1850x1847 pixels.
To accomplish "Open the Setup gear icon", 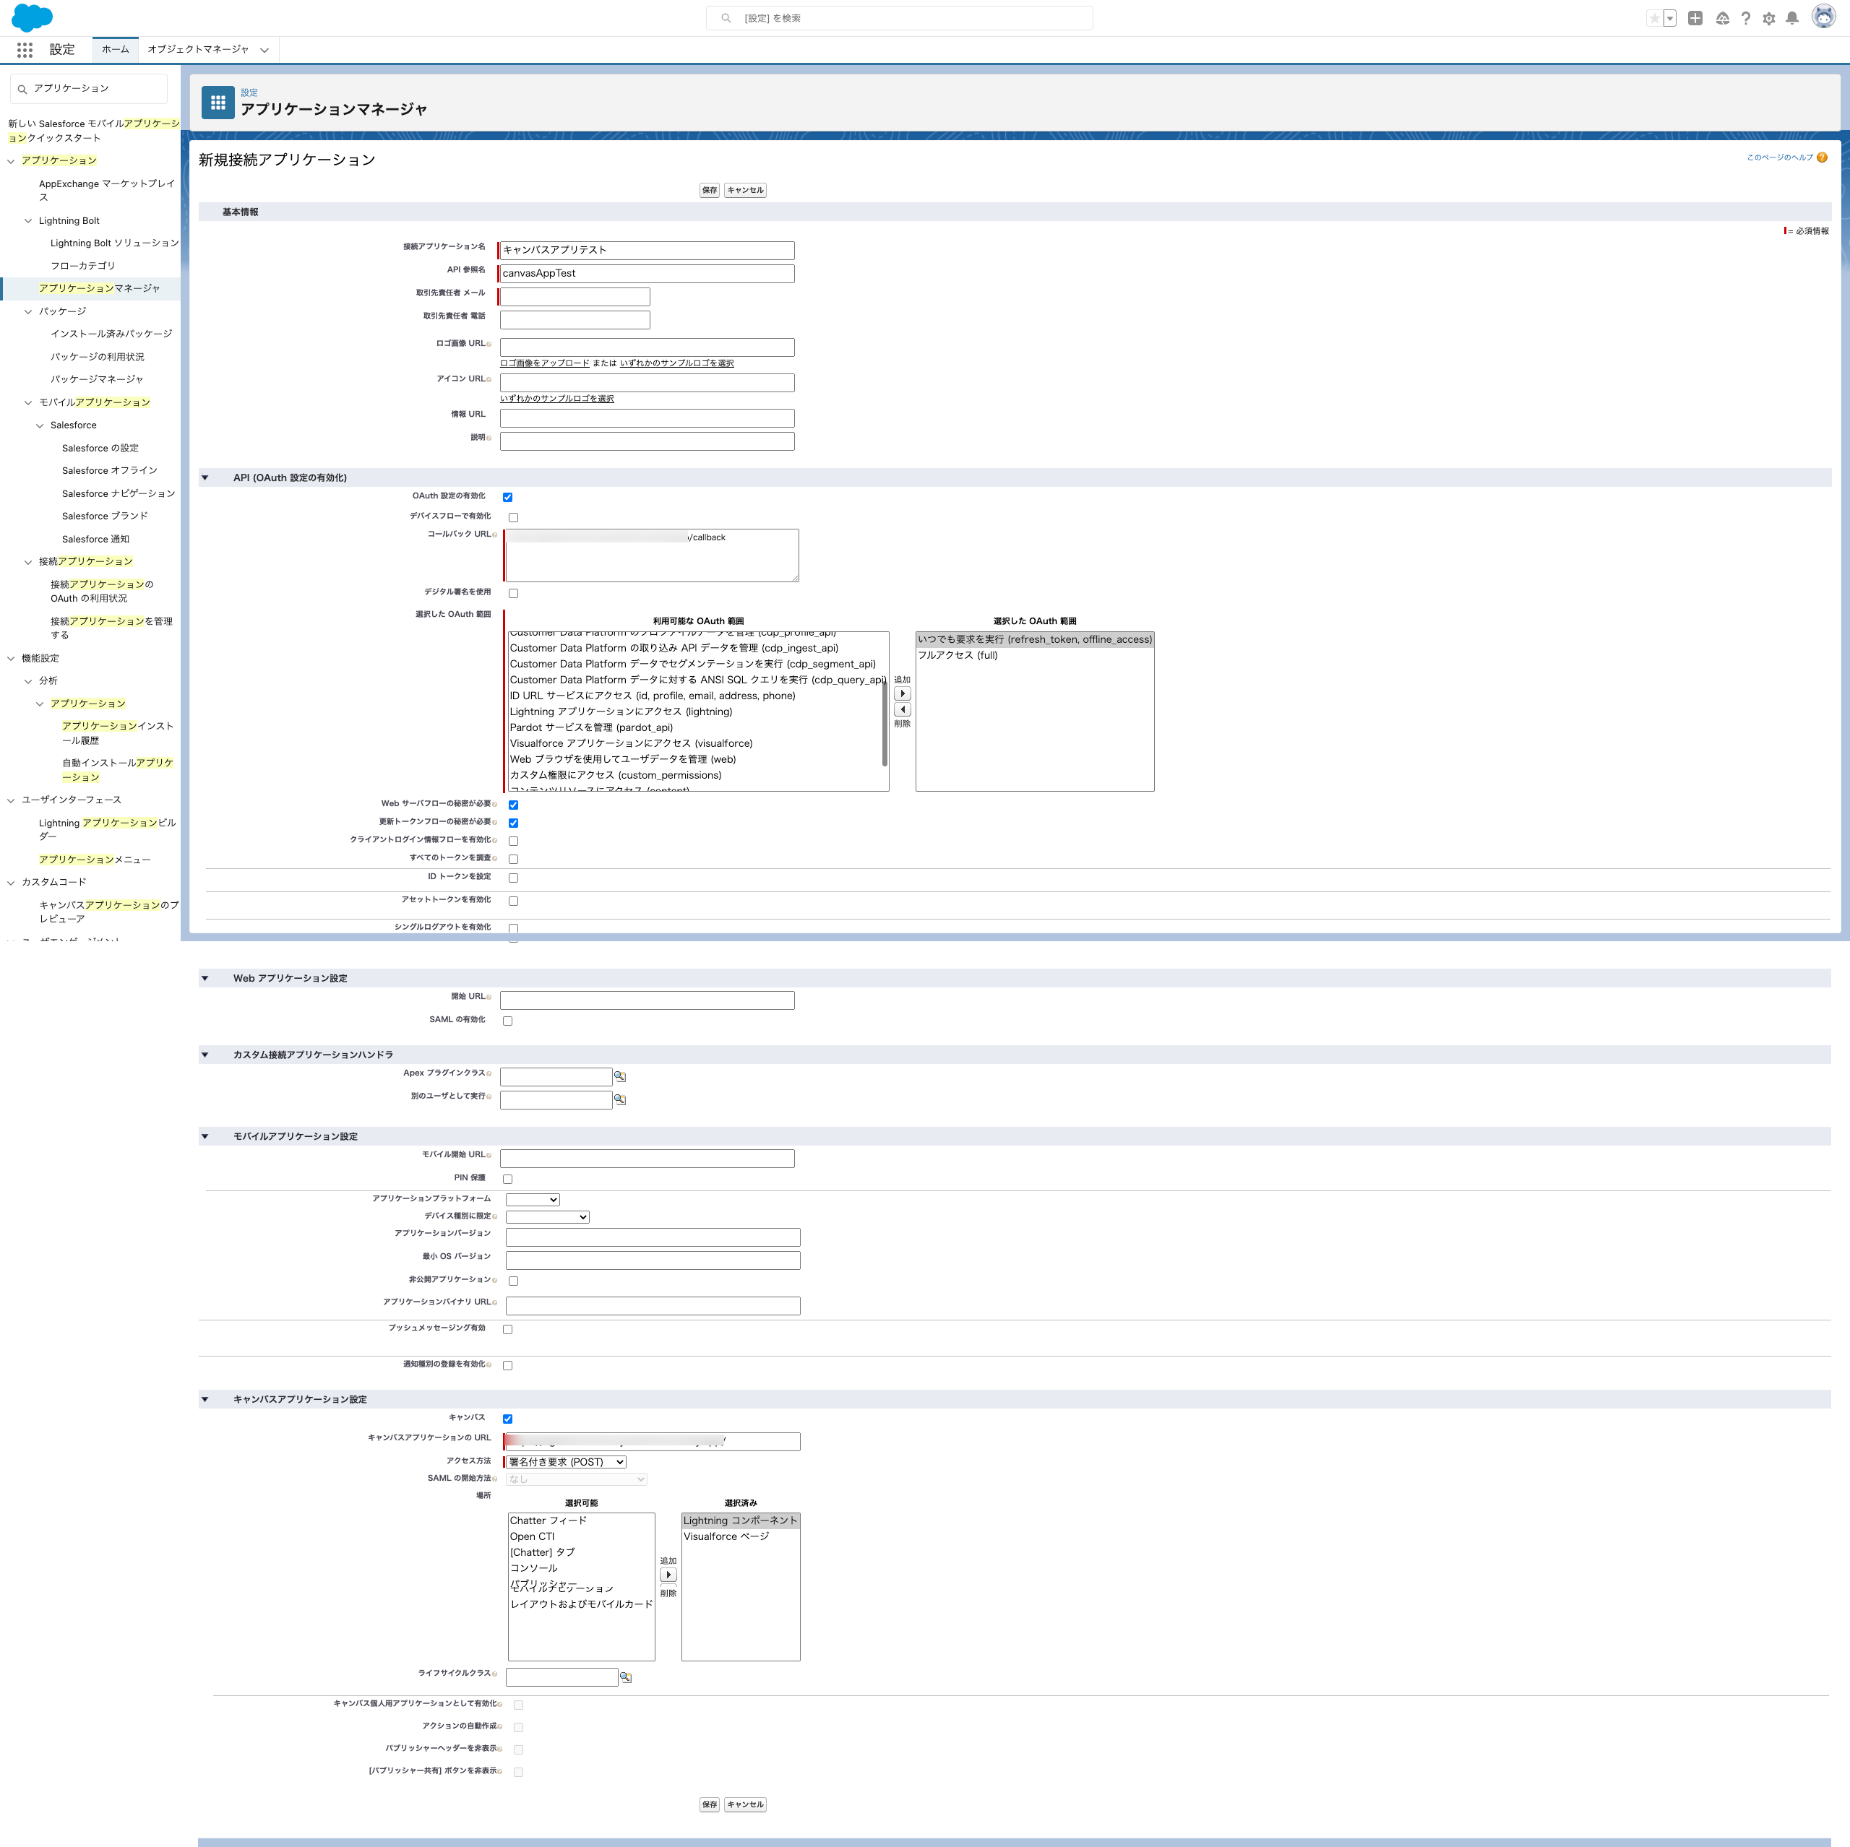I will point(1768,17).
